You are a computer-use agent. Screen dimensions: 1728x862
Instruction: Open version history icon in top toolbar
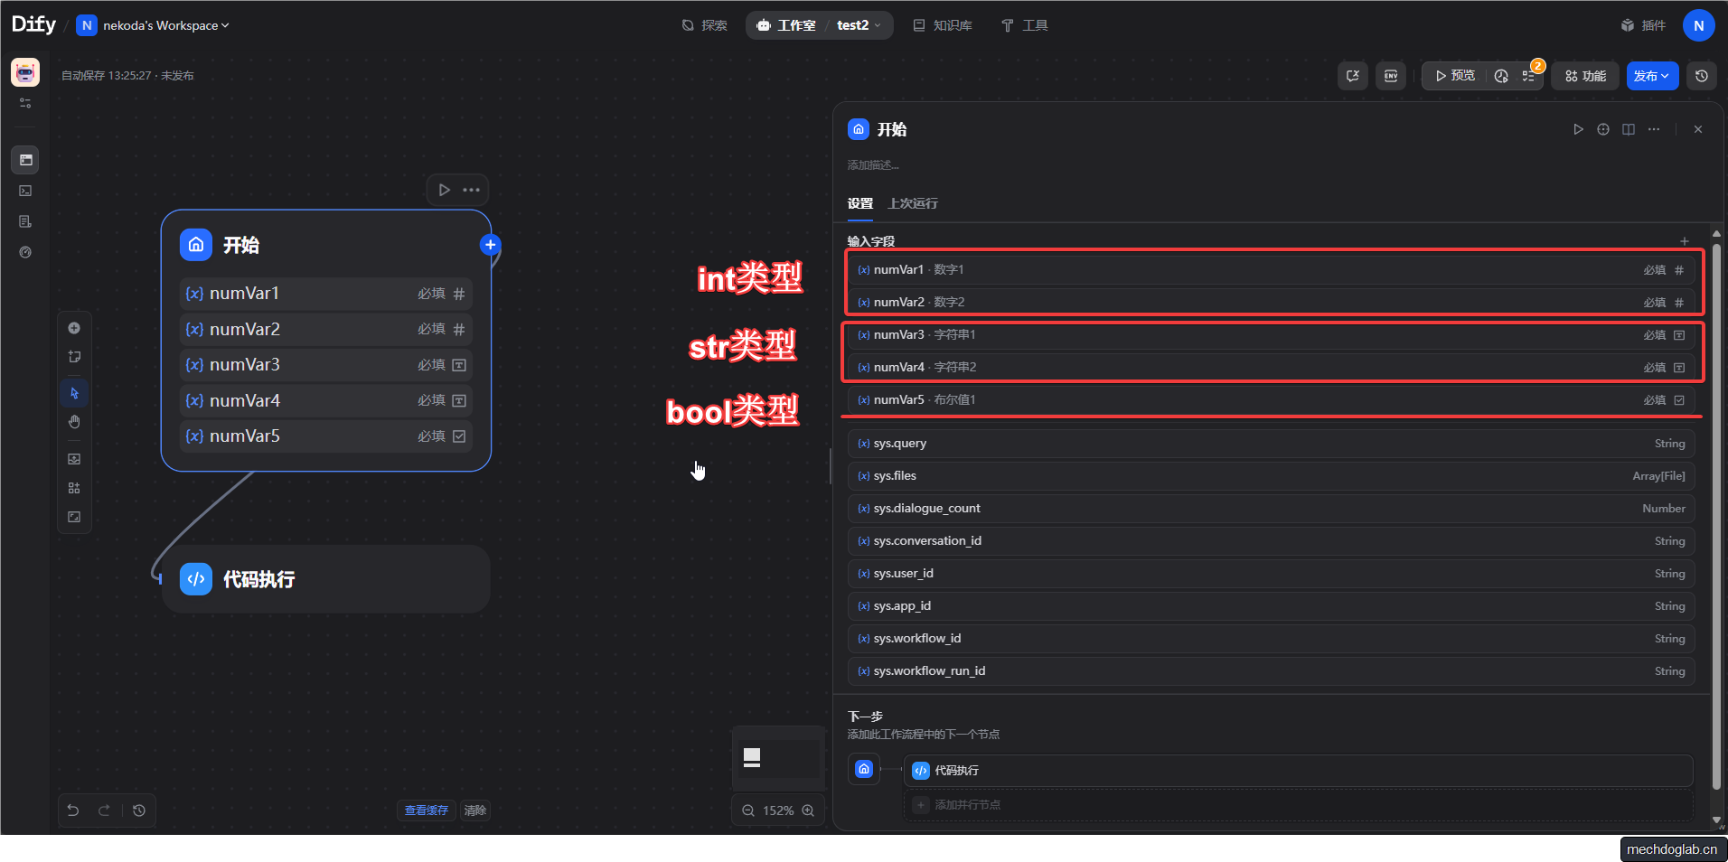1702,76
